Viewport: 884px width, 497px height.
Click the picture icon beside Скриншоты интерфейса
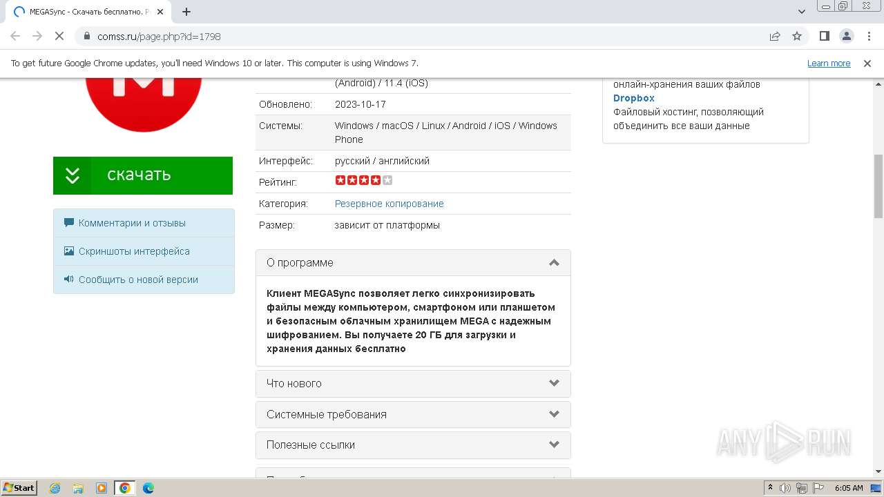coord(69,251)
